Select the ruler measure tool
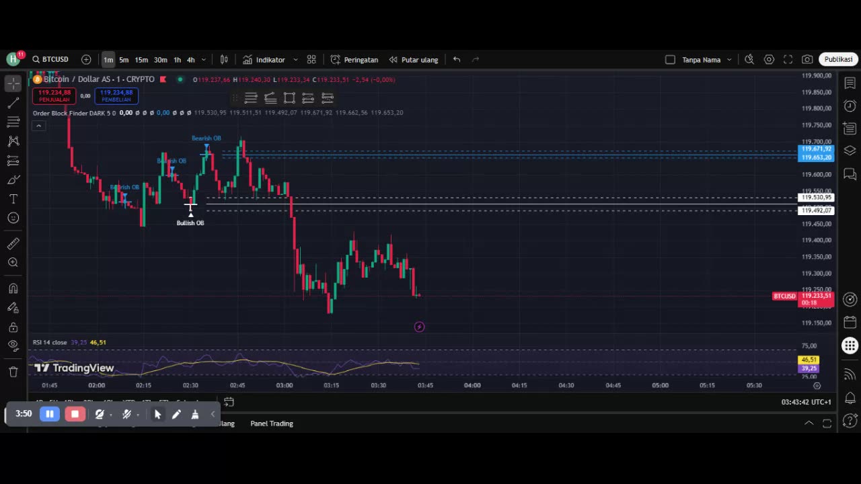 point(13,243)
